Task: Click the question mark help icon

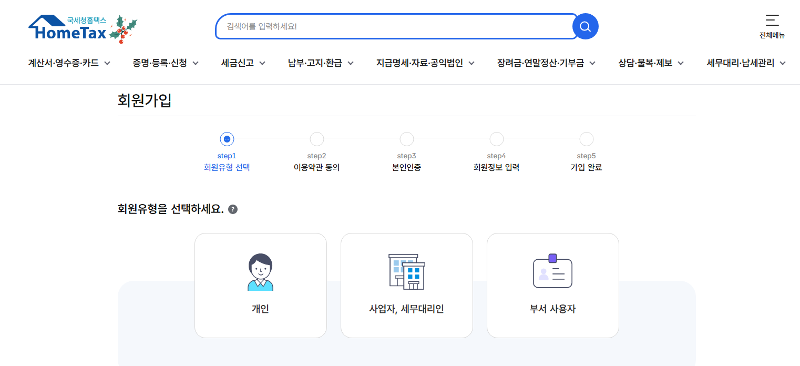Action: coord(233,209)
